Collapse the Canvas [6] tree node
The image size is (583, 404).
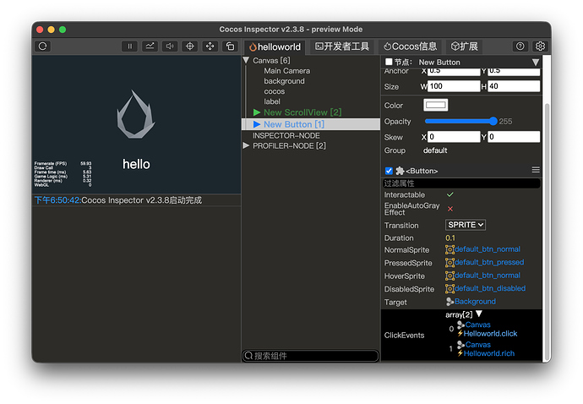click(246, 60)
